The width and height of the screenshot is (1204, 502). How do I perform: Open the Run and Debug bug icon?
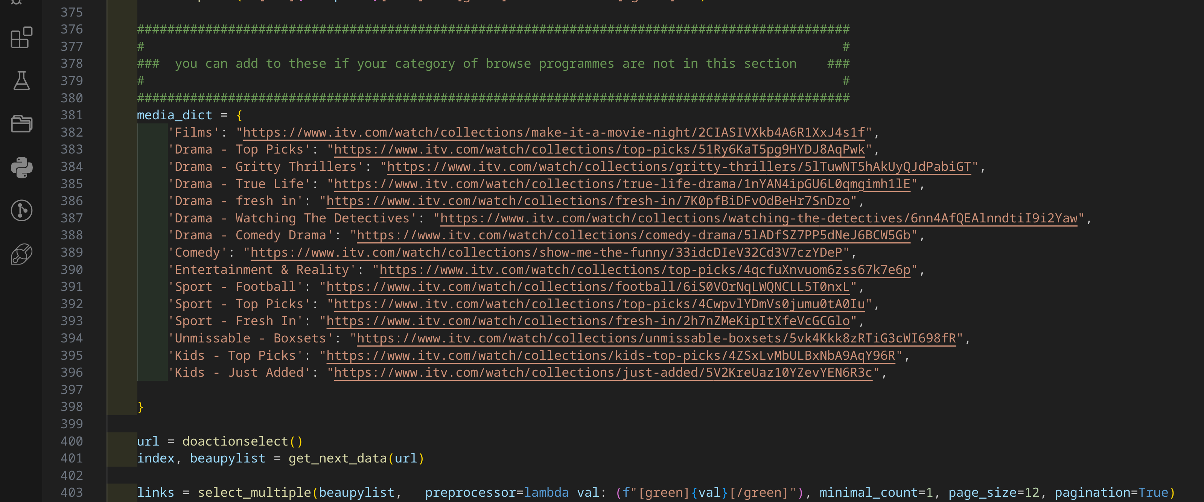point(17,2)
